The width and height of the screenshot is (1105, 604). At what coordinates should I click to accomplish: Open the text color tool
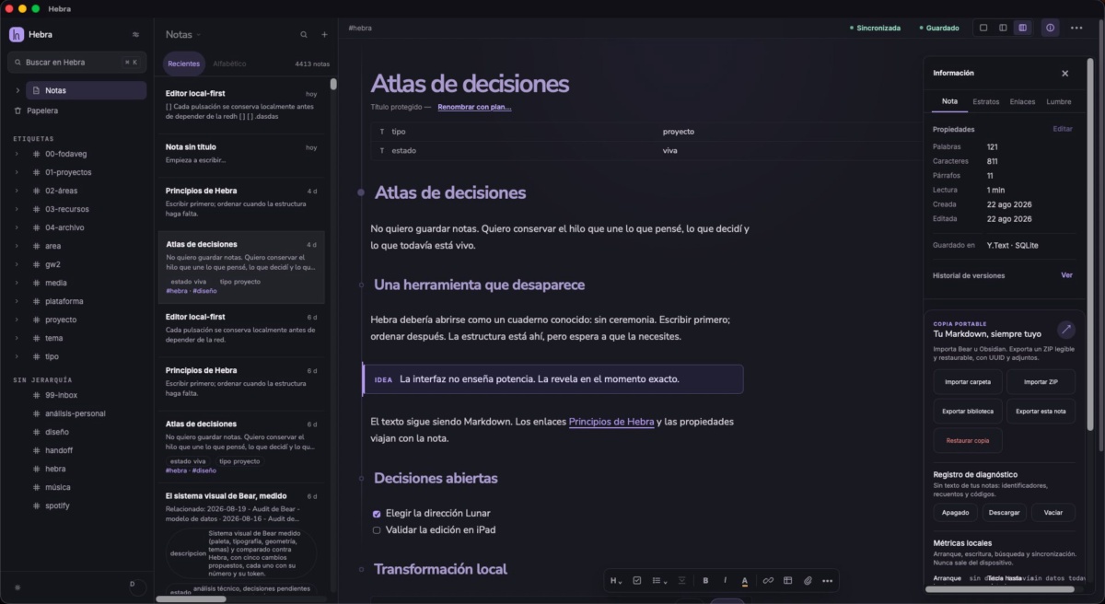(745, 580)
